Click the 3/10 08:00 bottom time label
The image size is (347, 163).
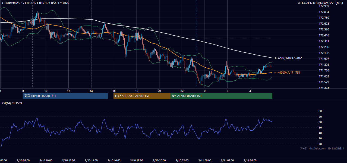pyautogui.click(x=23, y=161)
